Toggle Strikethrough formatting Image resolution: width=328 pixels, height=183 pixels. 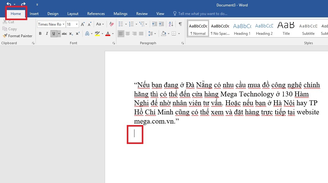click(64, 34)
